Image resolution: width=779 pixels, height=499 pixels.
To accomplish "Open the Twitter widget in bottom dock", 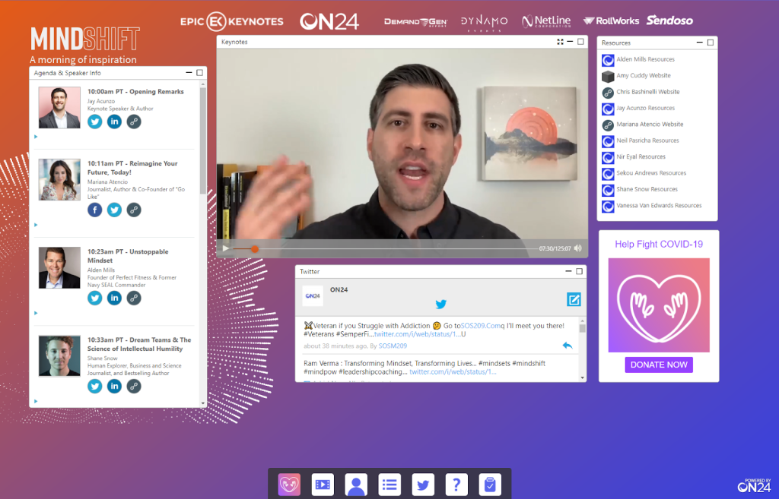I will [423, 485].
